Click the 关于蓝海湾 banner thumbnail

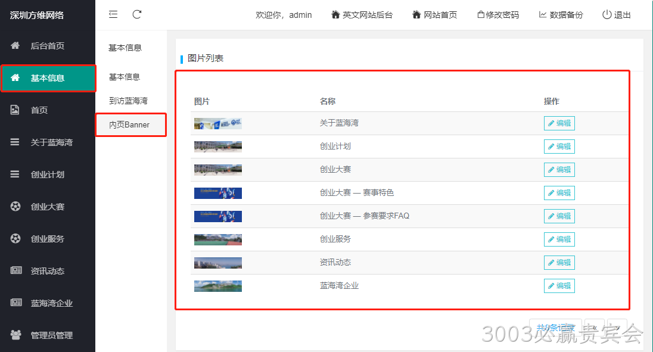click(x=218, y=123)
